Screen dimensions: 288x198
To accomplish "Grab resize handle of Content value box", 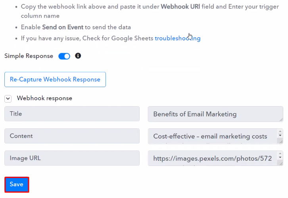I will (x=281, y=142).
